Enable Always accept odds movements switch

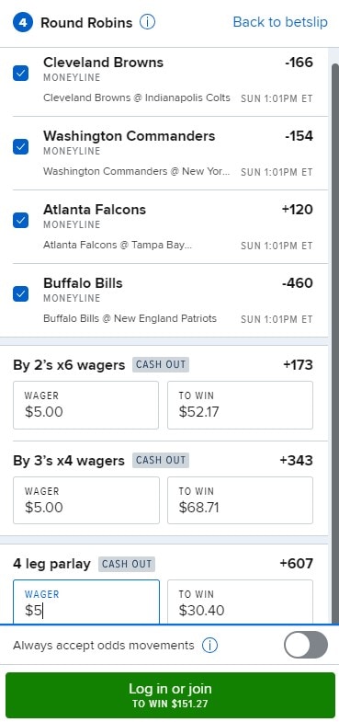306,645
